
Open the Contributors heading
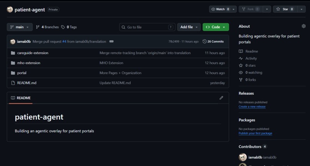pyautogui.click(x=250, y=146)
